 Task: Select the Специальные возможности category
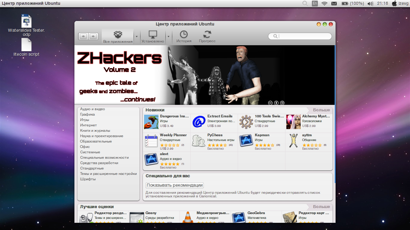point(104,158)
